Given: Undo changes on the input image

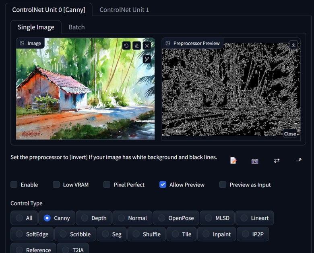Looking at the screenshot, I should 126,46.
